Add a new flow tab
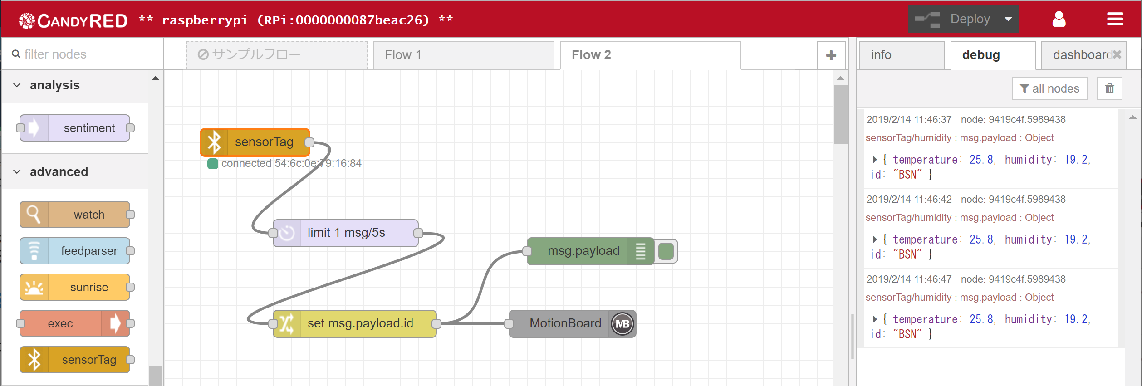 (x=831, y=55)
